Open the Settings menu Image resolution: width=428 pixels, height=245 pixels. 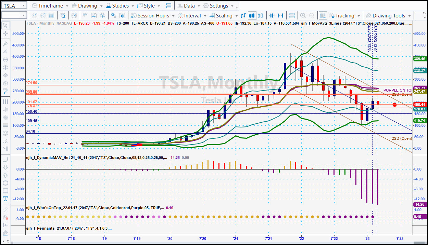[218, 6]
